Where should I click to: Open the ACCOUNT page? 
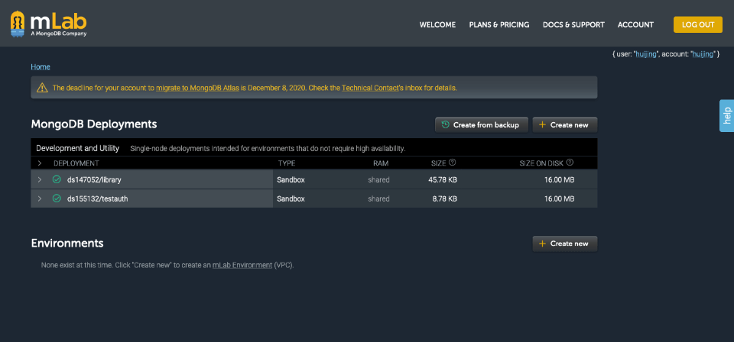635,24
